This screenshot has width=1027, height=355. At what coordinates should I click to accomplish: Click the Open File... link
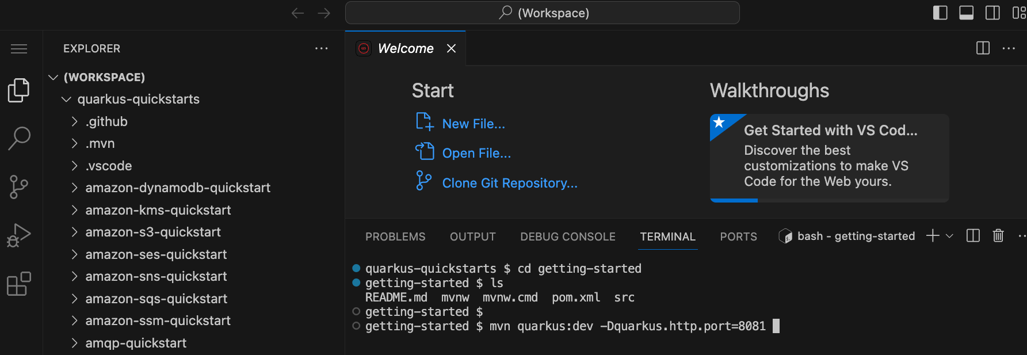[x=476, y=153]
